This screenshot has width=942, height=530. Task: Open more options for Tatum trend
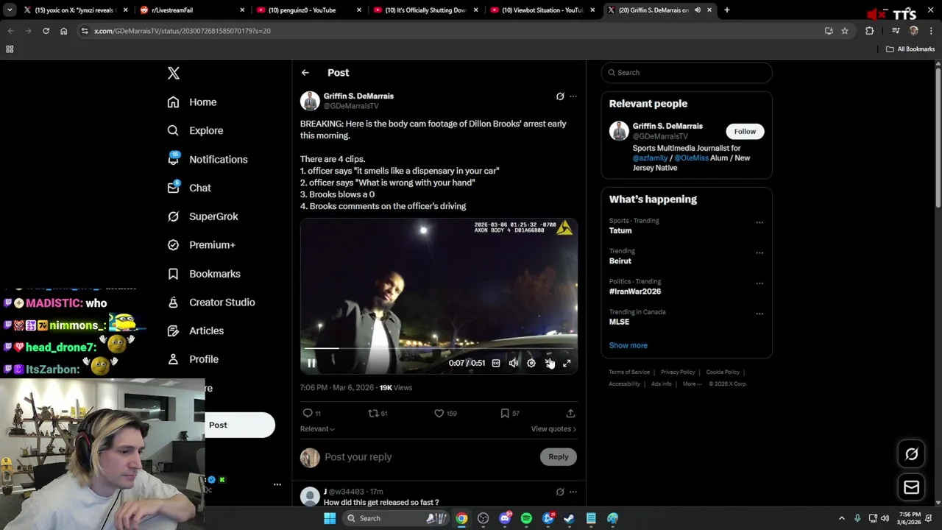[x=759, y=222]
